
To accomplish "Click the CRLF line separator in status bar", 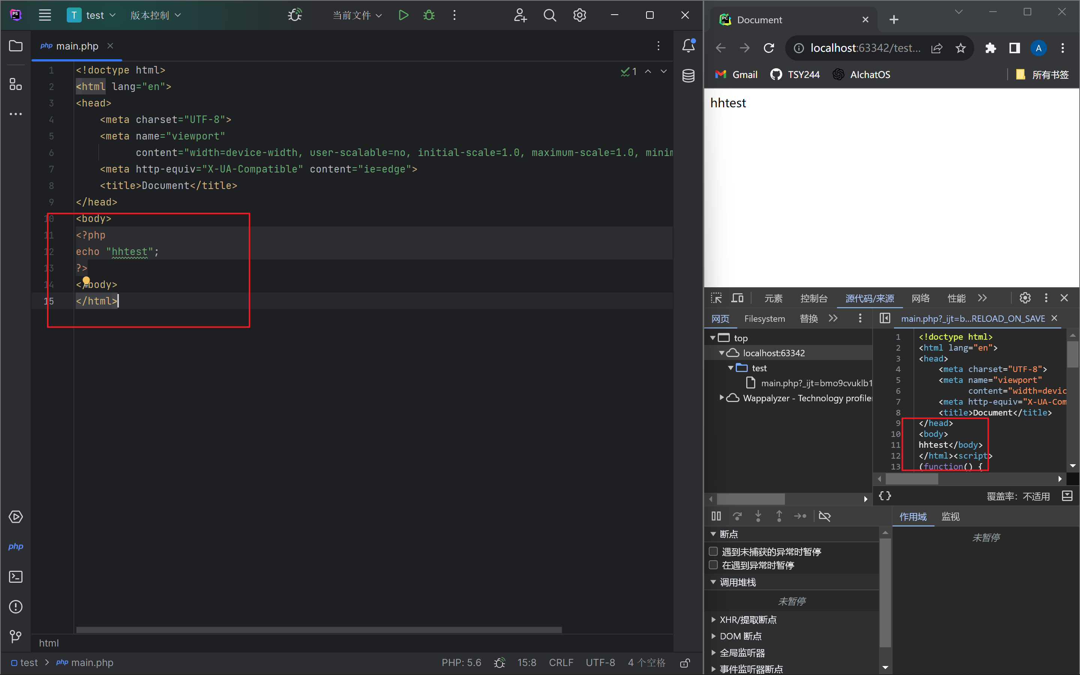I will point(561,663).
